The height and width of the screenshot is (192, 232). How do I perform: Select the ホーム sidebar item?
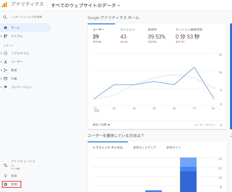coord(25,28)
